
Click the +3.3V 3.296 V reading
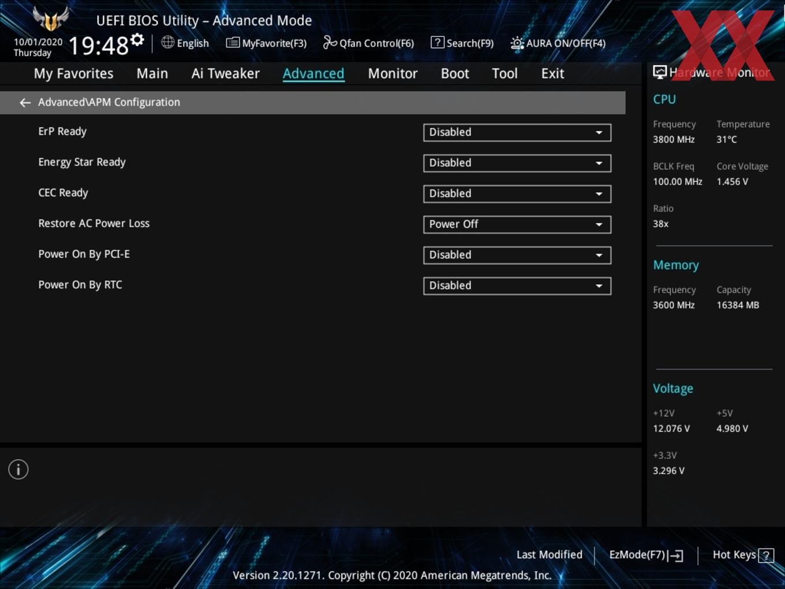coord(668,471)
